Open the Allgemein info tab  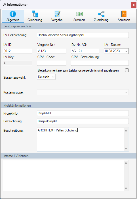13,16
